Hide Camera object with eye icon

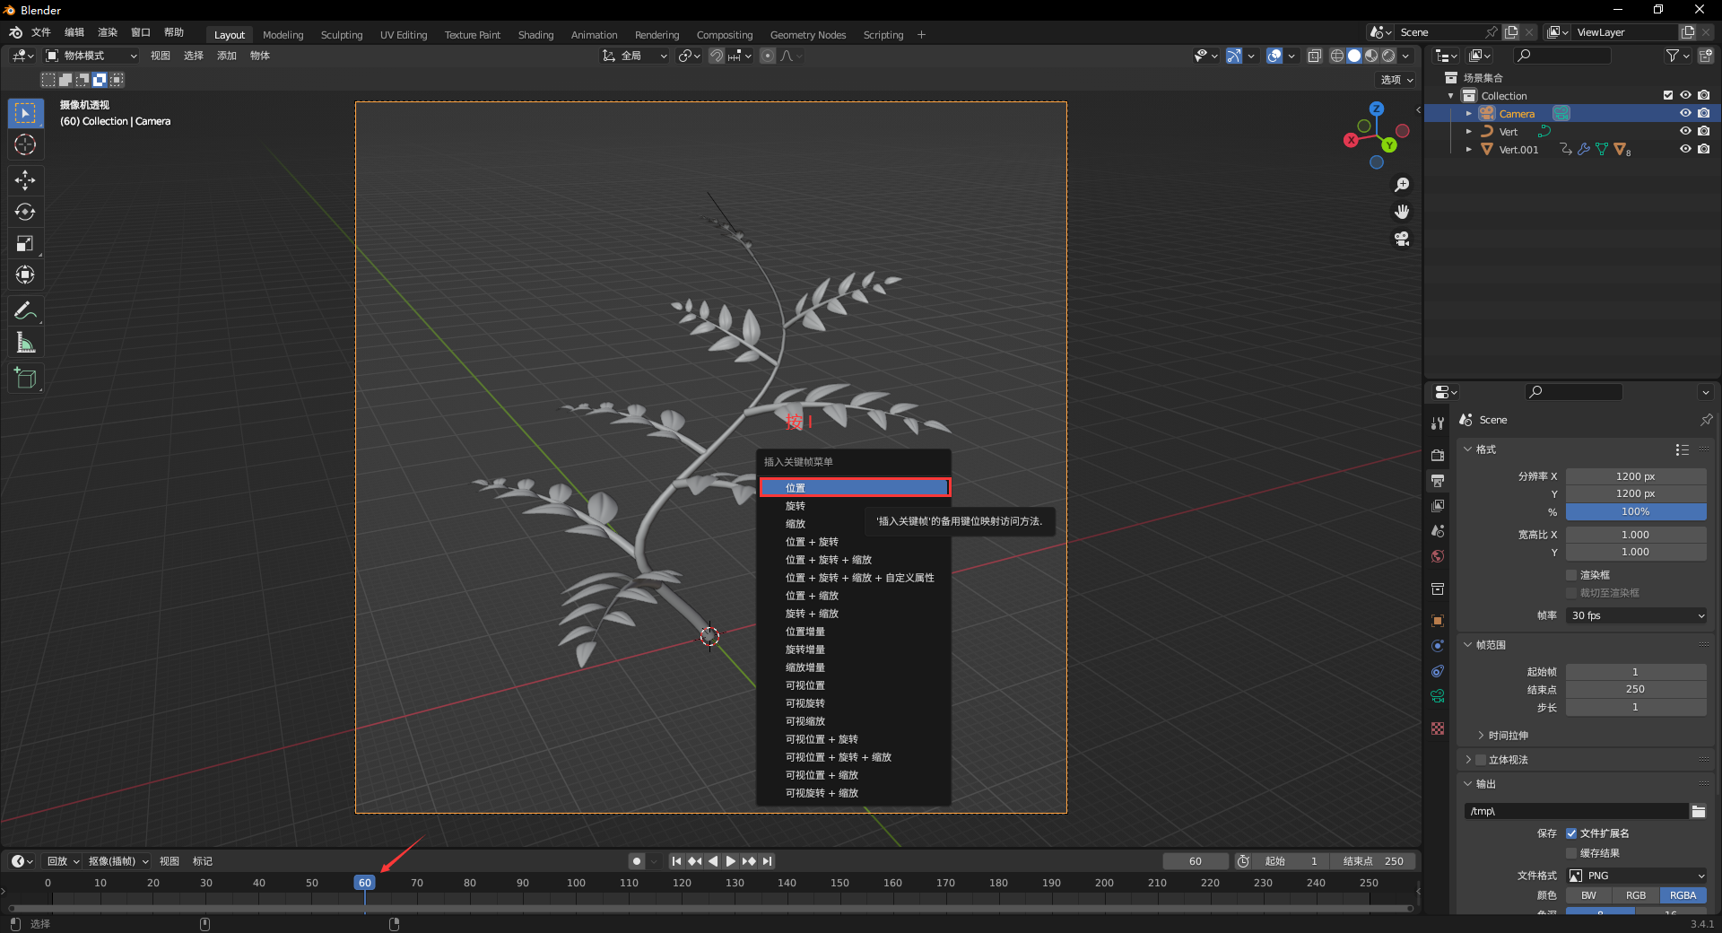click(x=1685, y=113)
